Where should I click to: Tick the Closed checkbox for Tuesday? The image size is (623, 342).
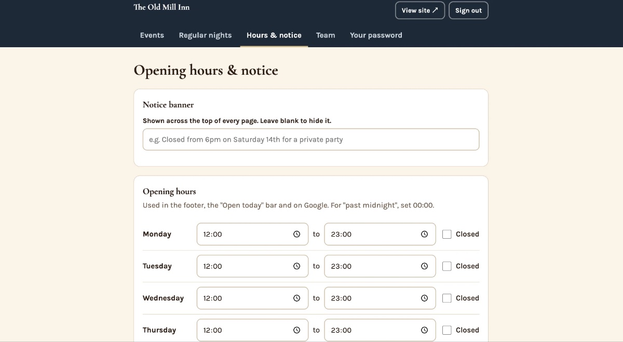446,266
